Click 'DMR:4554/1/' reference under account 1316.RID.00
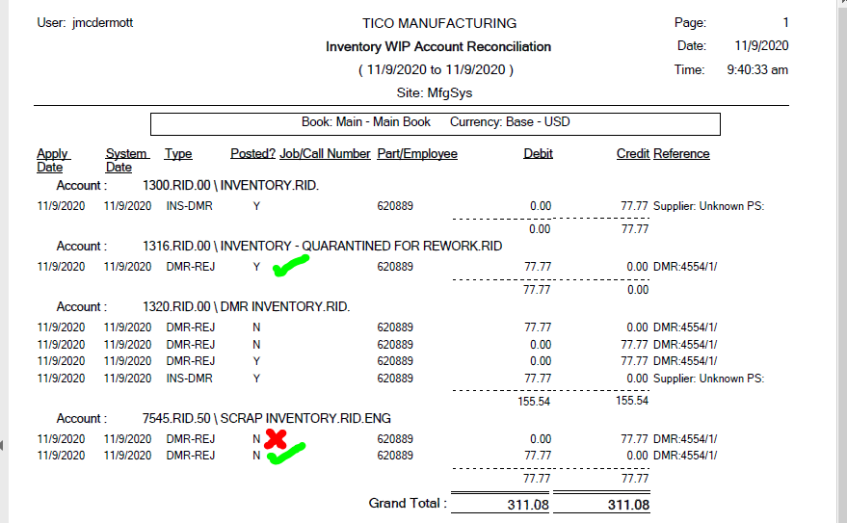The image size is (847, 523). pyautogui.click(x=685, y=267)
